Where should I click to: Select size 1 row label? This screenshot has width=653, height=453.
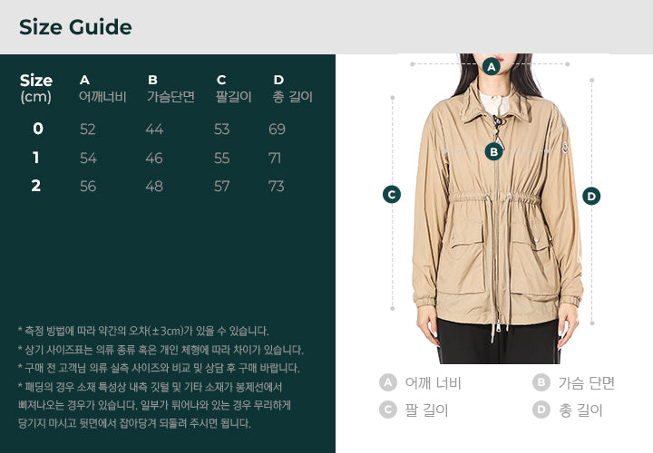click(36, 158)
